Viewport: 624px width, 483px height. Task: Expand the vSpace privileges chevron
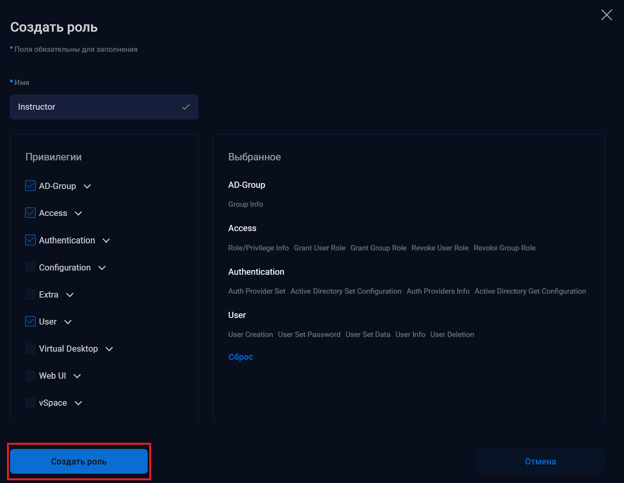pyautogui.click(x=78, y=403)
